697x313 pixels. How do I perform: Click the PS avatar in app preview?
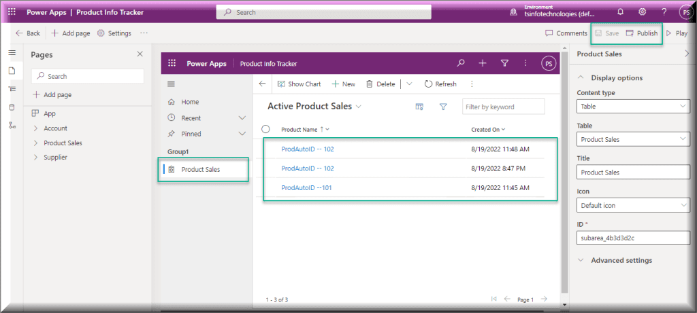(549, 63)
